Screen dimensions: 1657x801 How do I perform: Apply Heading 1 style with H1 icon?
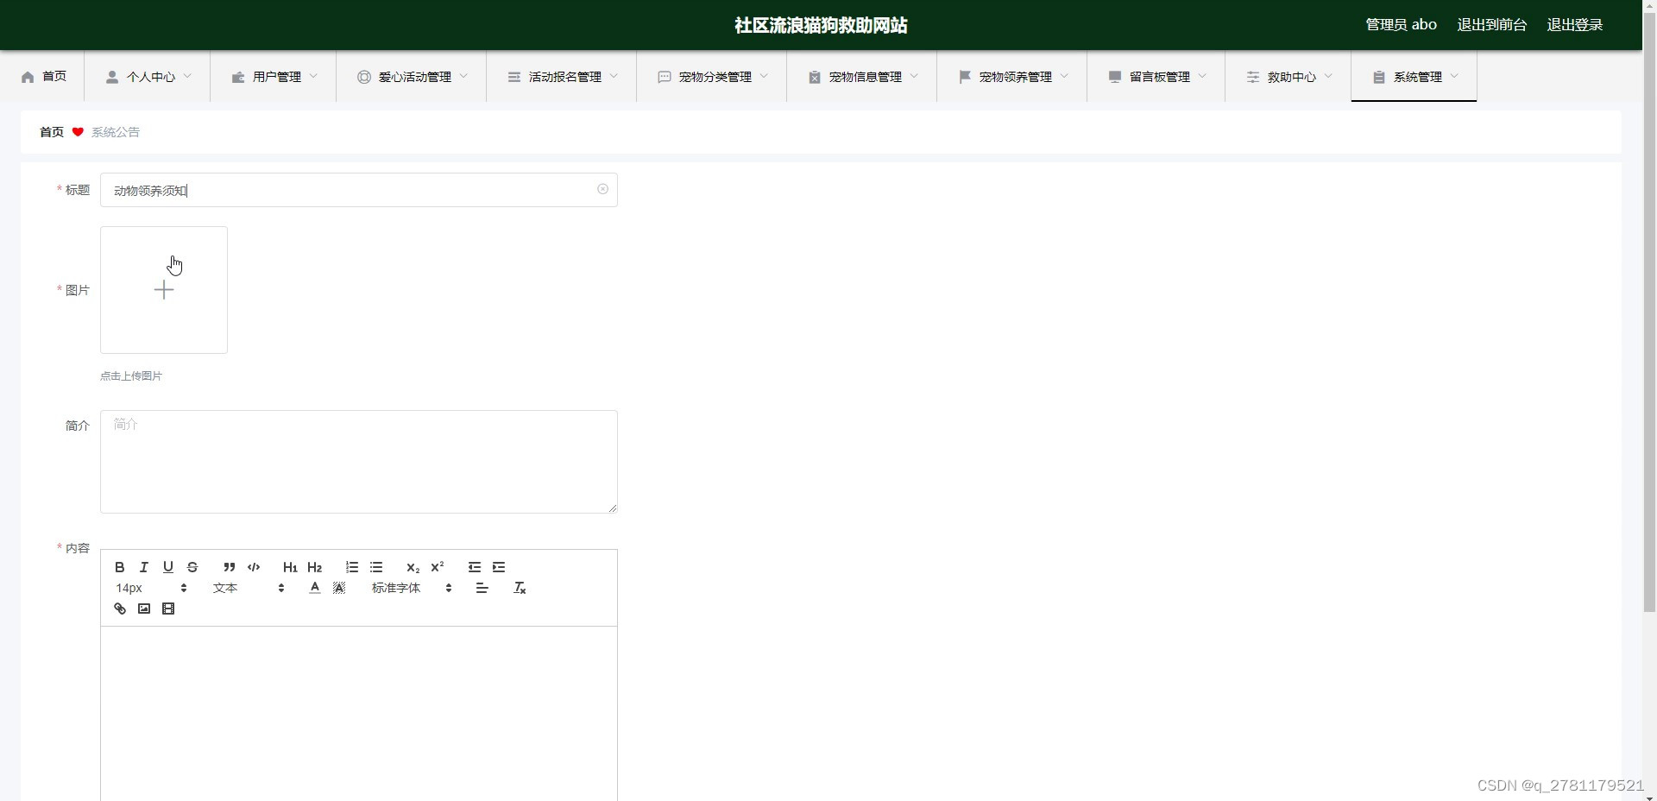(290, 567)
